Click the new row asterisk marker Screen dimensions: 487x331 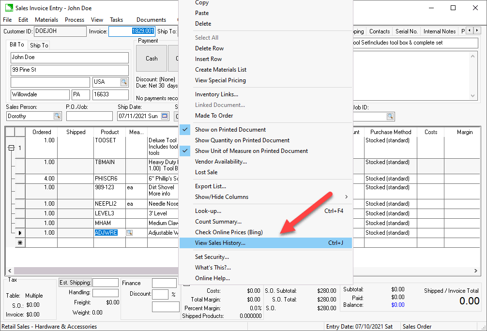click(20, 242)
